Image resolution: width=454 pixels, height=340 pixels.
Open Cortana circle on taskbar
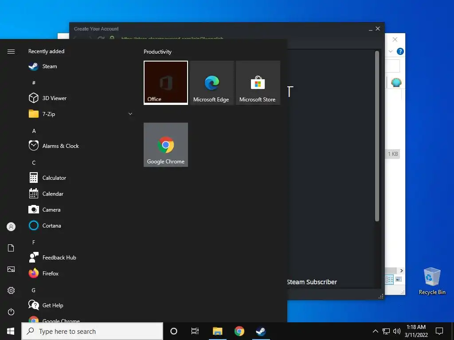tap(174, 331)
